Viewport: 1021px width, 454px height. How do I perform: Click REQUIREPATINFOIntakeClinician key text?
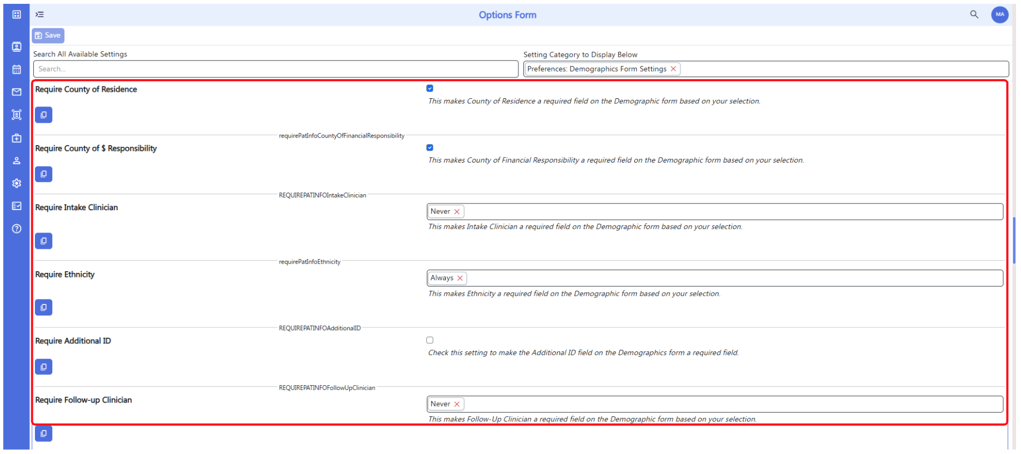click(323, 195)
